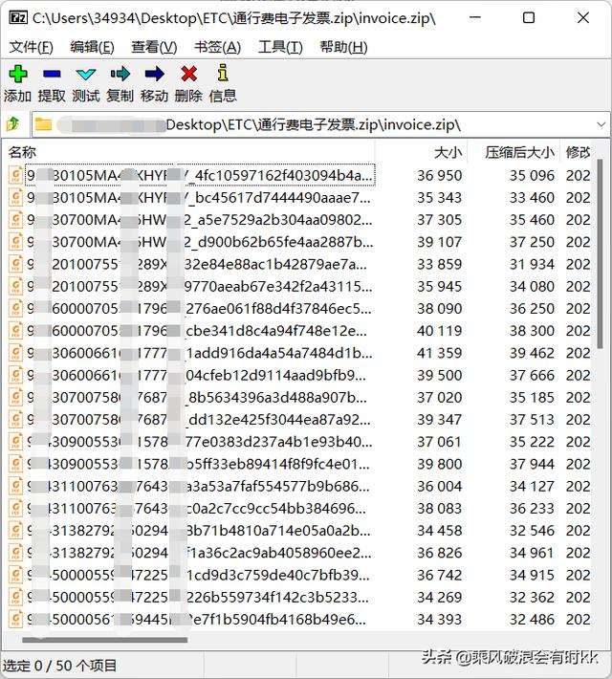Click the Copy (复制) toolbar icon

pyautogui.click(x=120, y=74)
